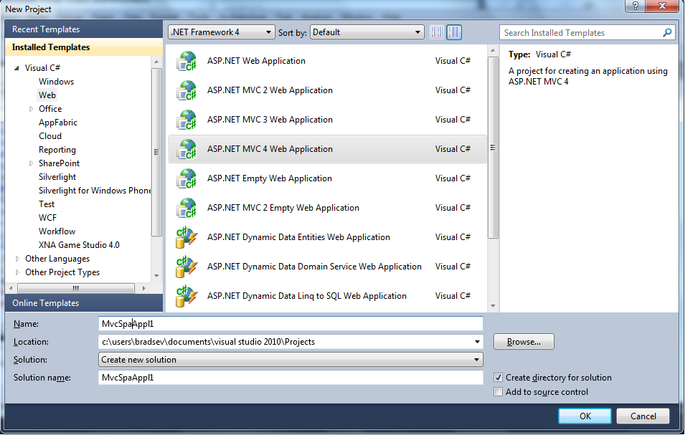Viewport: 685px width, 435px height.
Task: Open the Online Templates section
Action: click(x=84, y=303)
